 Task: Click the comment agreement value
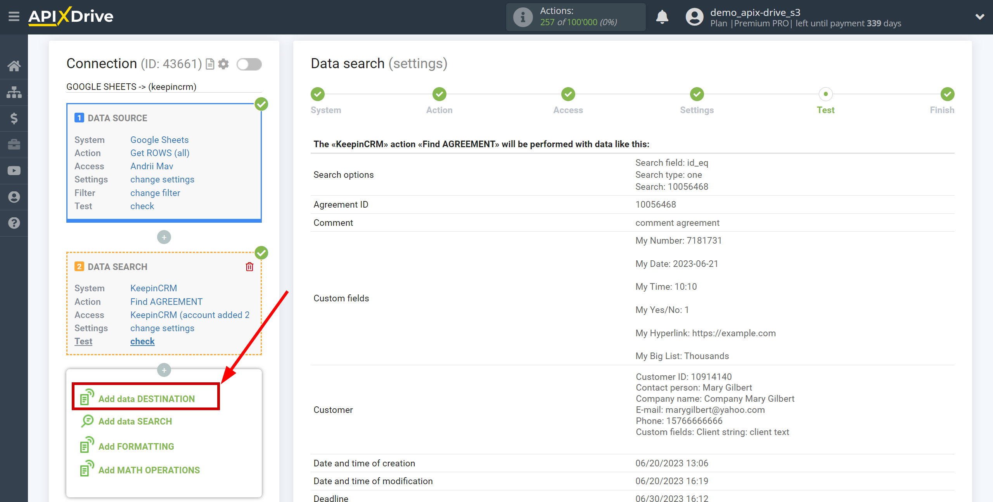677,223
